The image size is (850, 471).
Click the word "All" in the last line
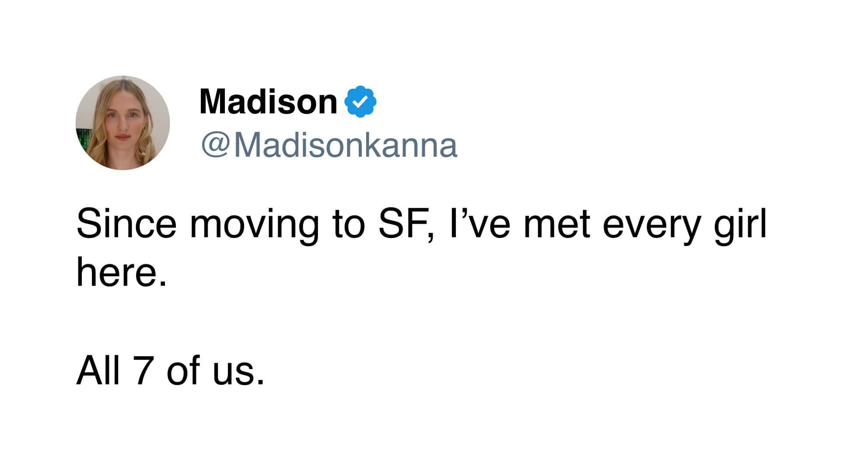click(x=98, y=370)
